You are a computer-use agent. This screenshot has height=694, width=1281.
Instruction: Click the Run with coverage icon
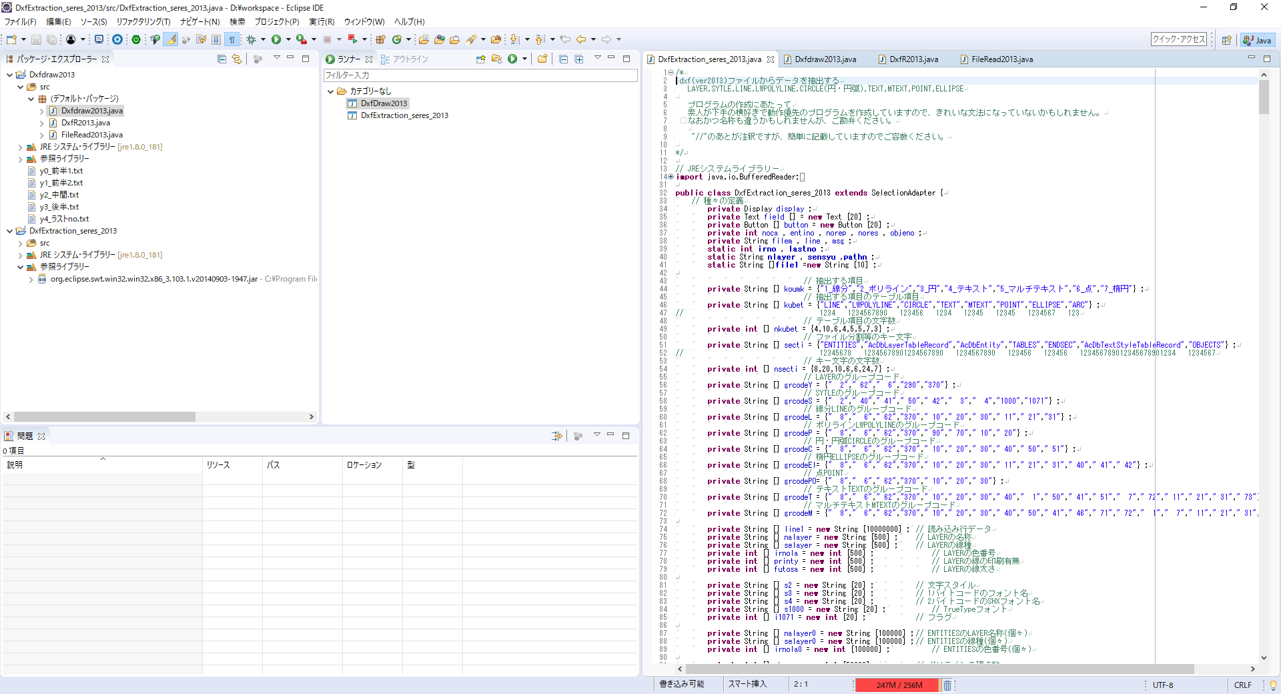point(302,40)
